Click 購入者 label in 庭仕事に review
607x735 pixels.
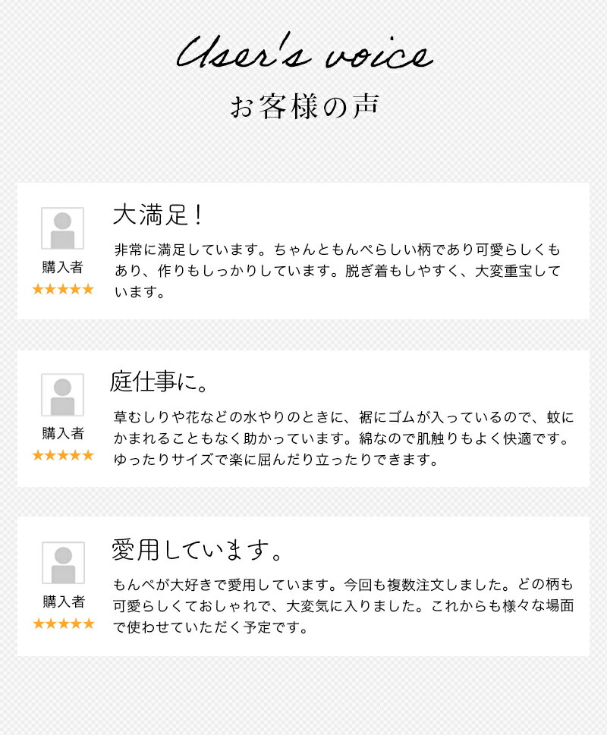pyautogui.click(x=63, y=433)
